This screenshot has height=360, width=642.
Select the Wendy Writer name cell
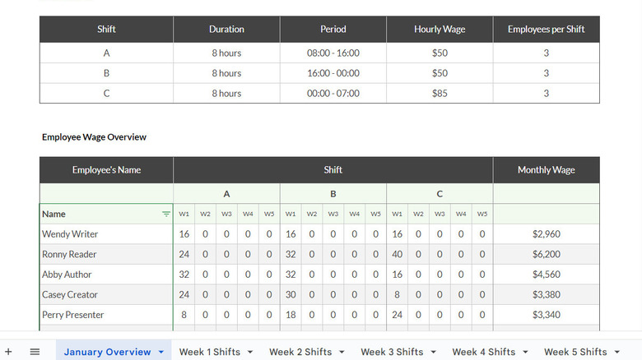point(106,234)
